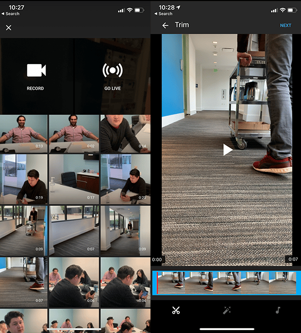Viewport: 301px width, 333px height.
Task: Open the 0:02 video thumbnail
Action: point(74,134)
